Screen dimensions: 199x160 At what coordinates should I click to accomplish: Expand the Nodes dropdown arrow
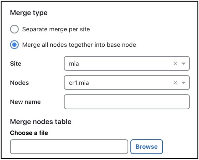tap(184, 83)
